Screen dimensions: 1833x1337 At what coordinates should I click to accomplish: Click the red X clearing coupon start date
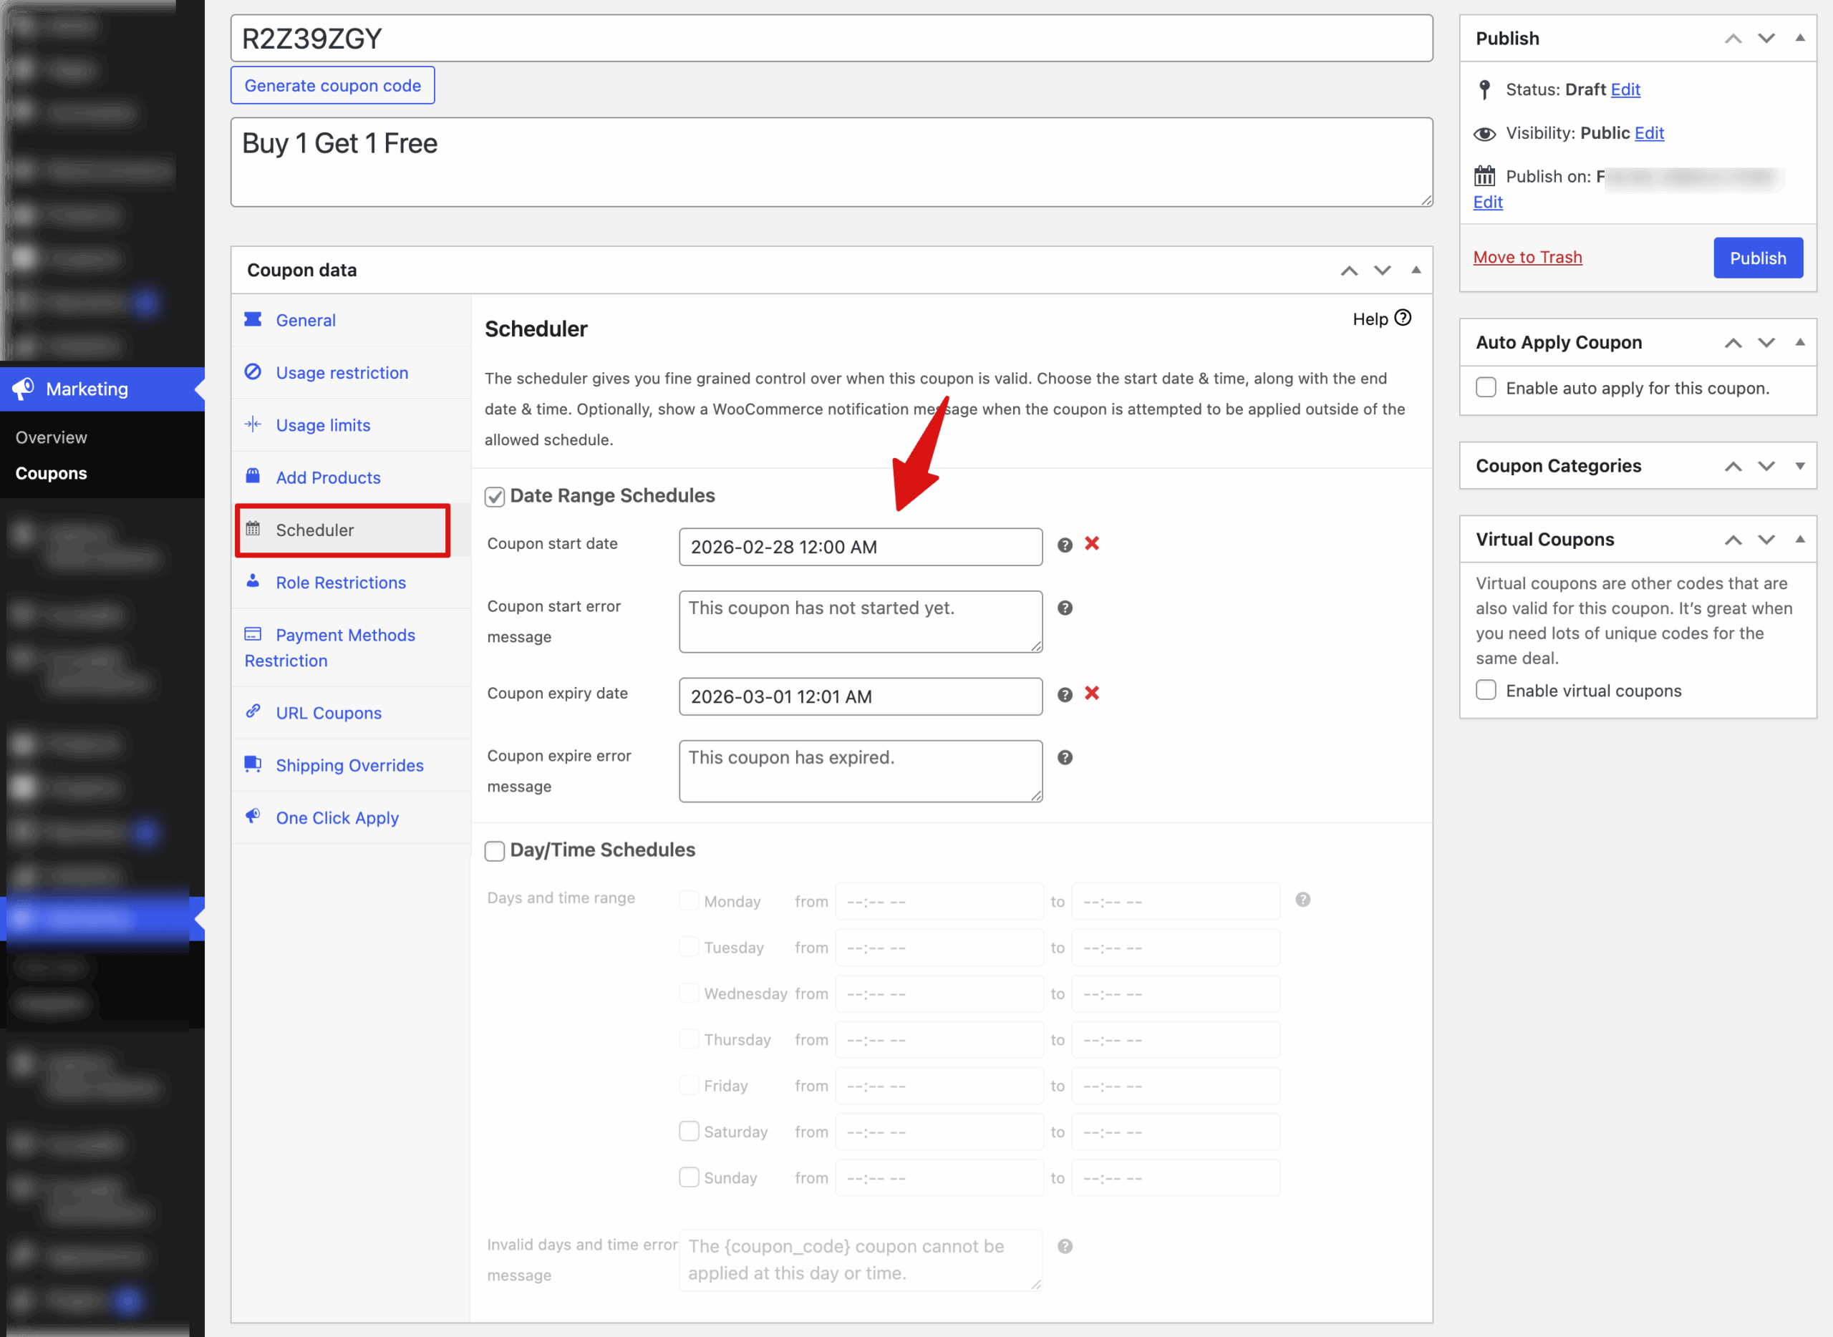(x=1091, y=544)
